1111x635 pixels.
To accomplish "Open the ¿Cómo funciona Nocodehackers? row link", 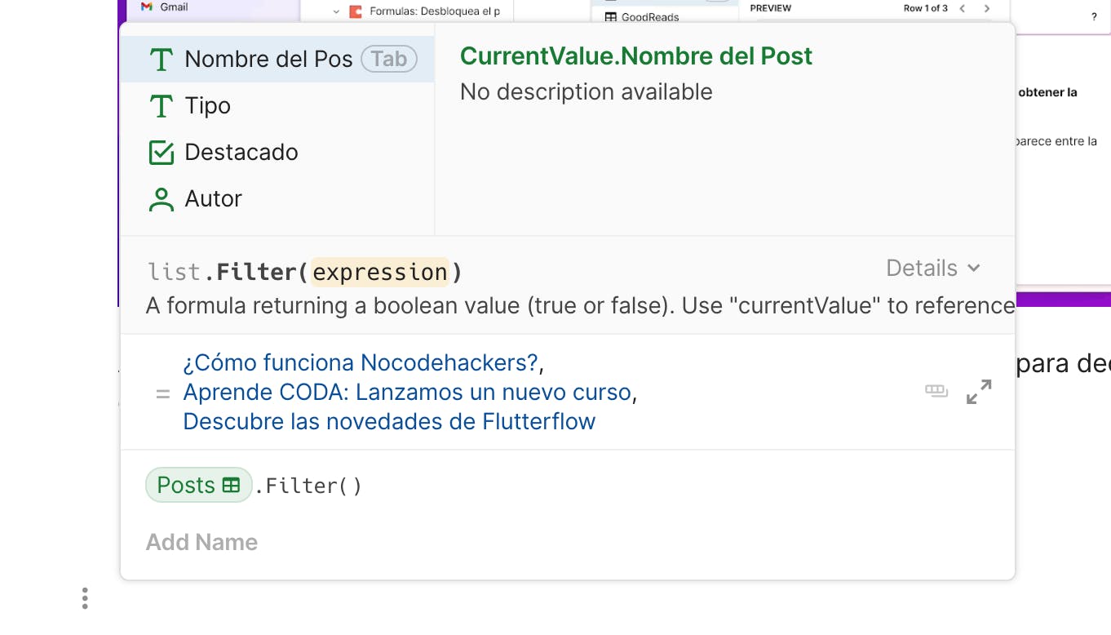I will tap(361, 362).
